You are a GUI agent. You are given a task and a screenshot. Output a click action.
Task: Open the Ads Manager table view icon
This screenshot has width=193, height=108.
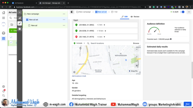point(4,39)
